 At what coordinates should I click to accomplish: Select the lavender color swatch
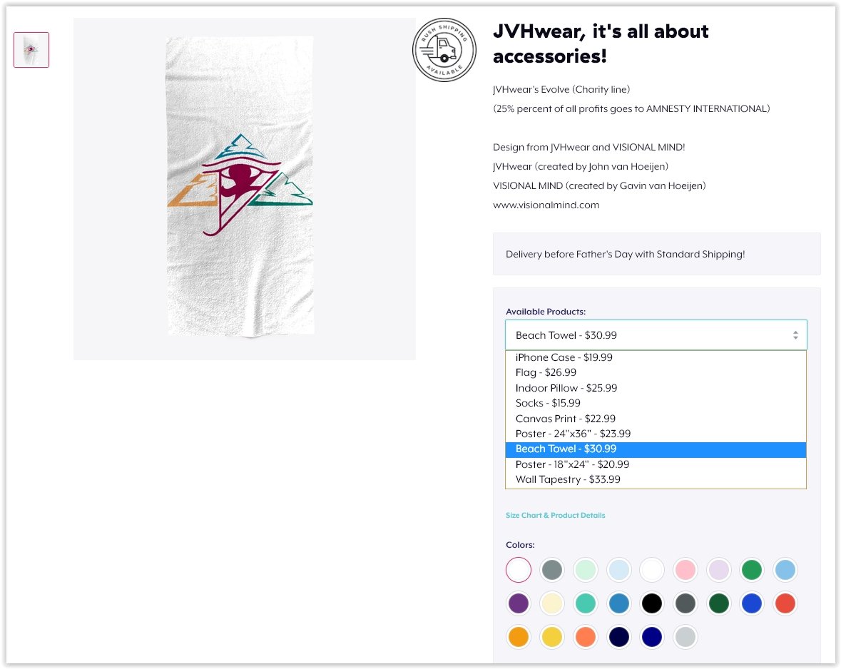tap(718, 570)
